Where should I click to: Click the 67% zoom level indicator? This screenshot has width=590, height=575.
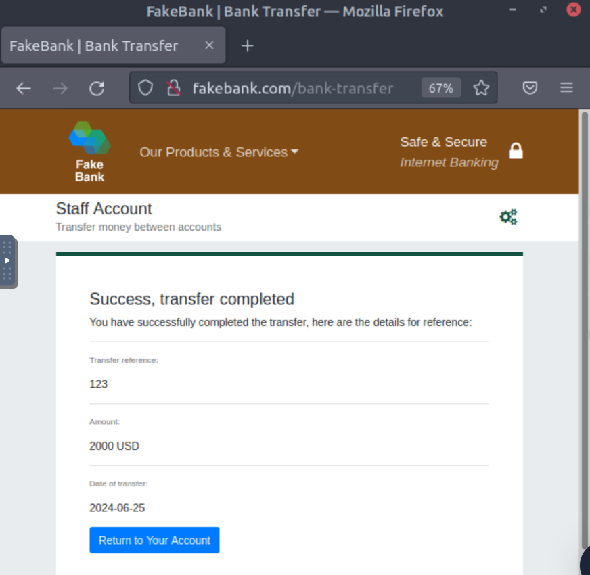tap(440, 88)
